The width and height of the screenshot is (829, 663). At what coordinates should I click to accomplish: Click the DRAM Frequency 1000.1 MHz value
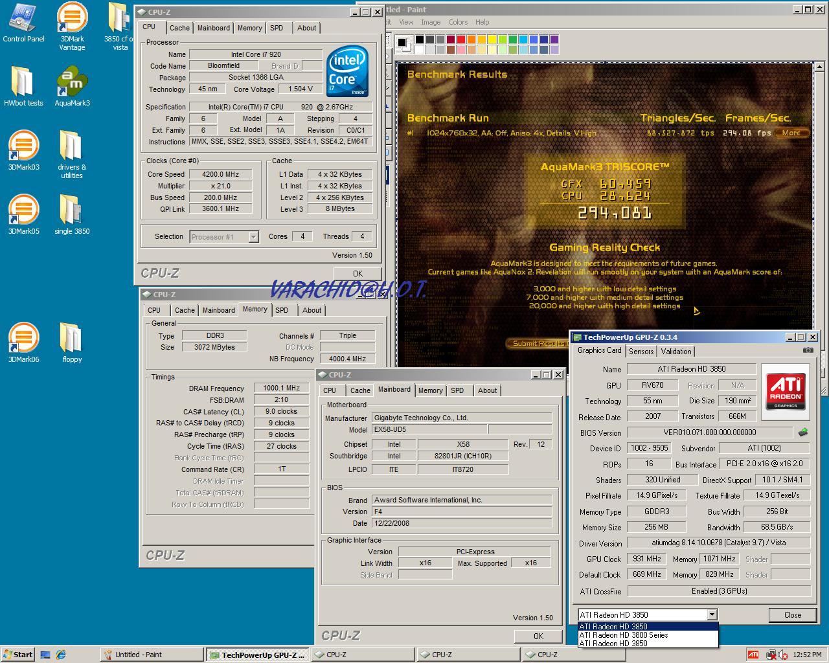coord(281,388)
